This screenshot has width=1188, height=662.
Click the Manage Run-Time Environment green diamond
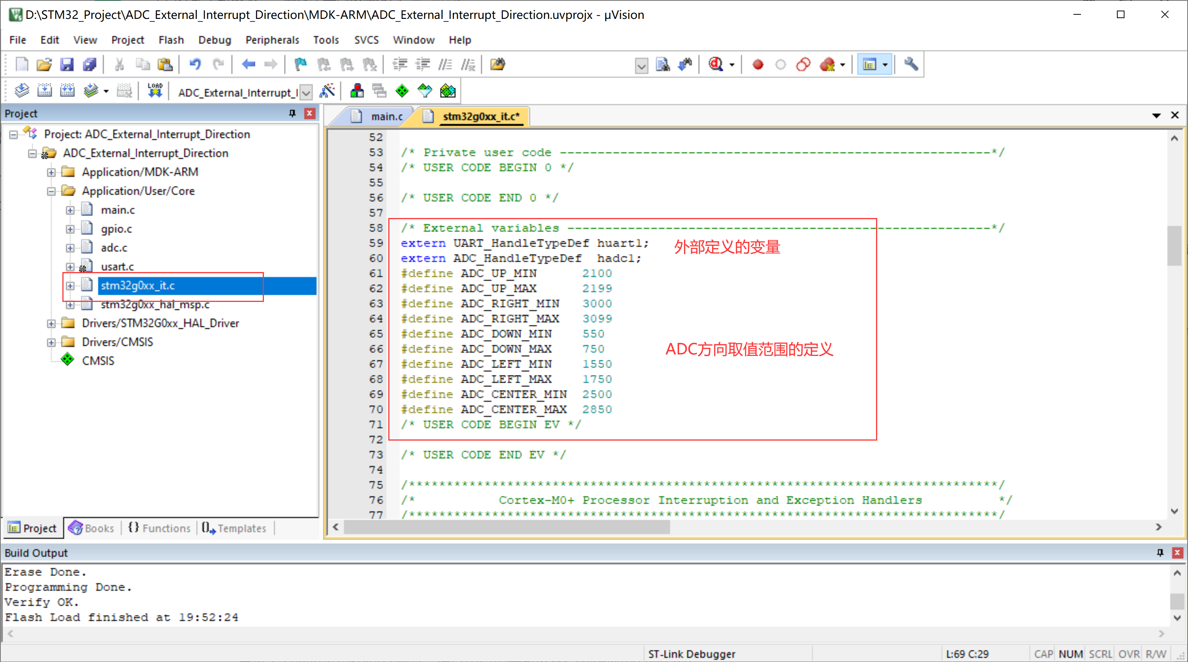point(402,91)
